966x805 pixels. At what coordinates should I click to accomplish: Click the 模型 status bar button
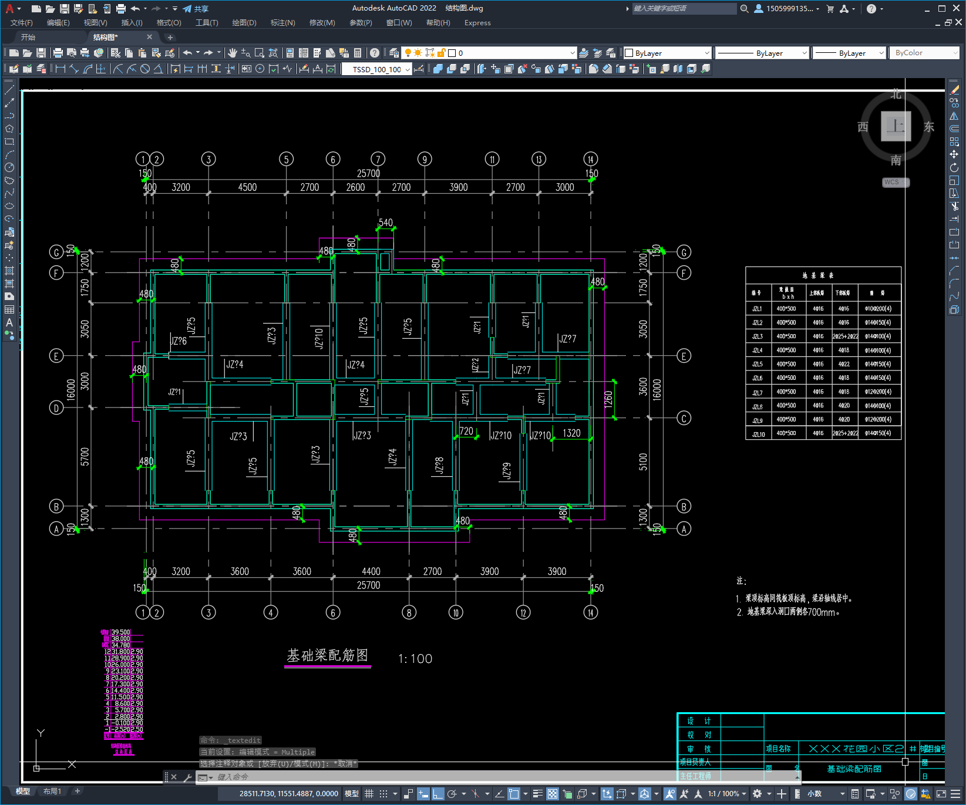click(352, 794)
